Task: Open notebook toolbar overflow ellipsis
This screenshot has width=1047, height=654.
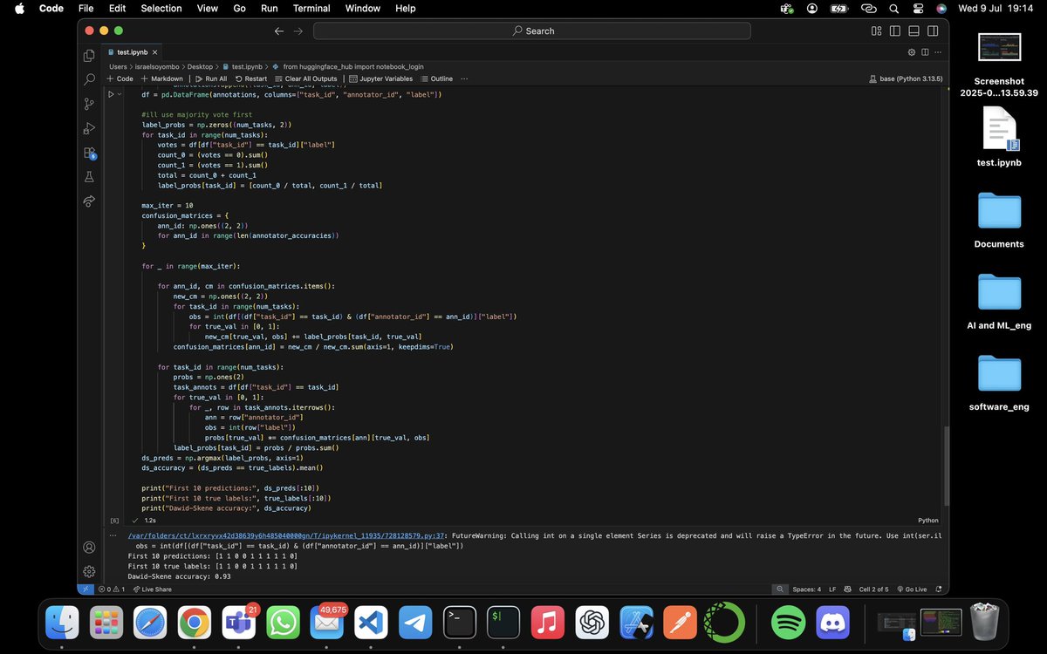Action: [x=464, y=78]
